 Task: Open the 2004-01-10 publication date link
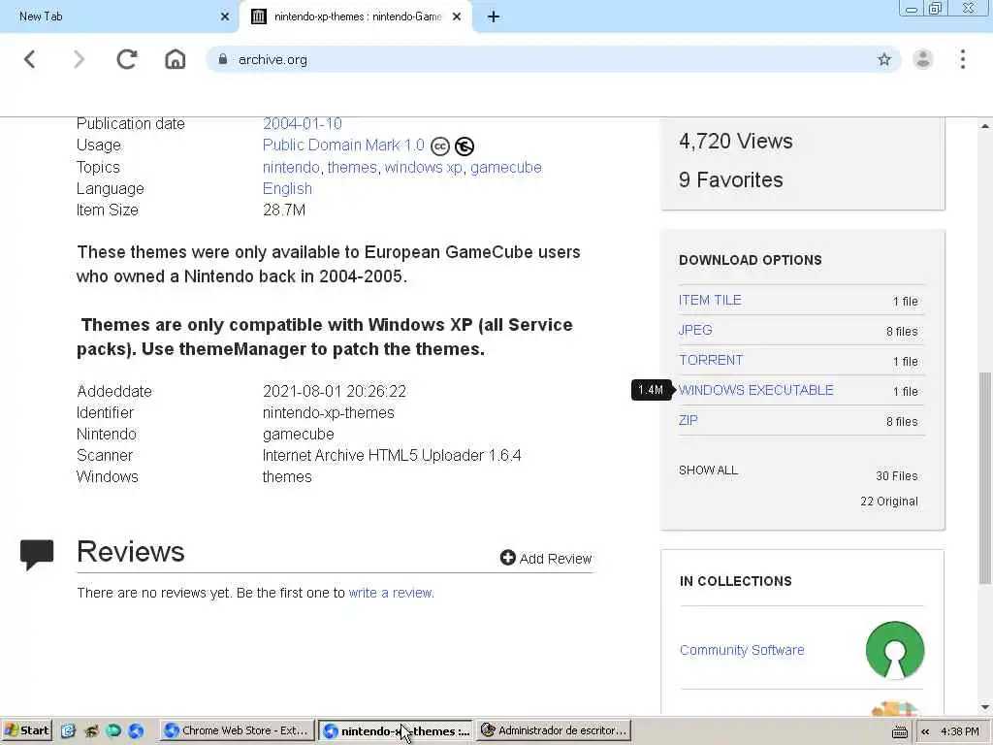click(x=303, y=123)
